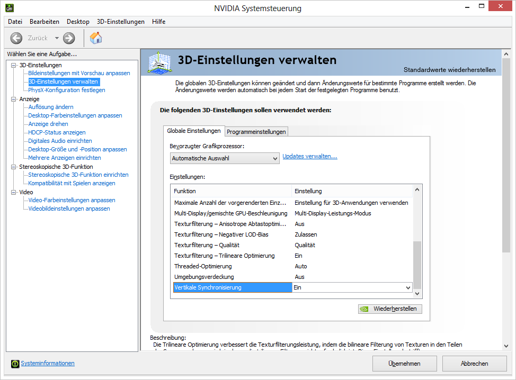The height and width of the screenshot is (380, 516).
Task: Open the back history dropdown arrow
Action: tap(57, 38)
